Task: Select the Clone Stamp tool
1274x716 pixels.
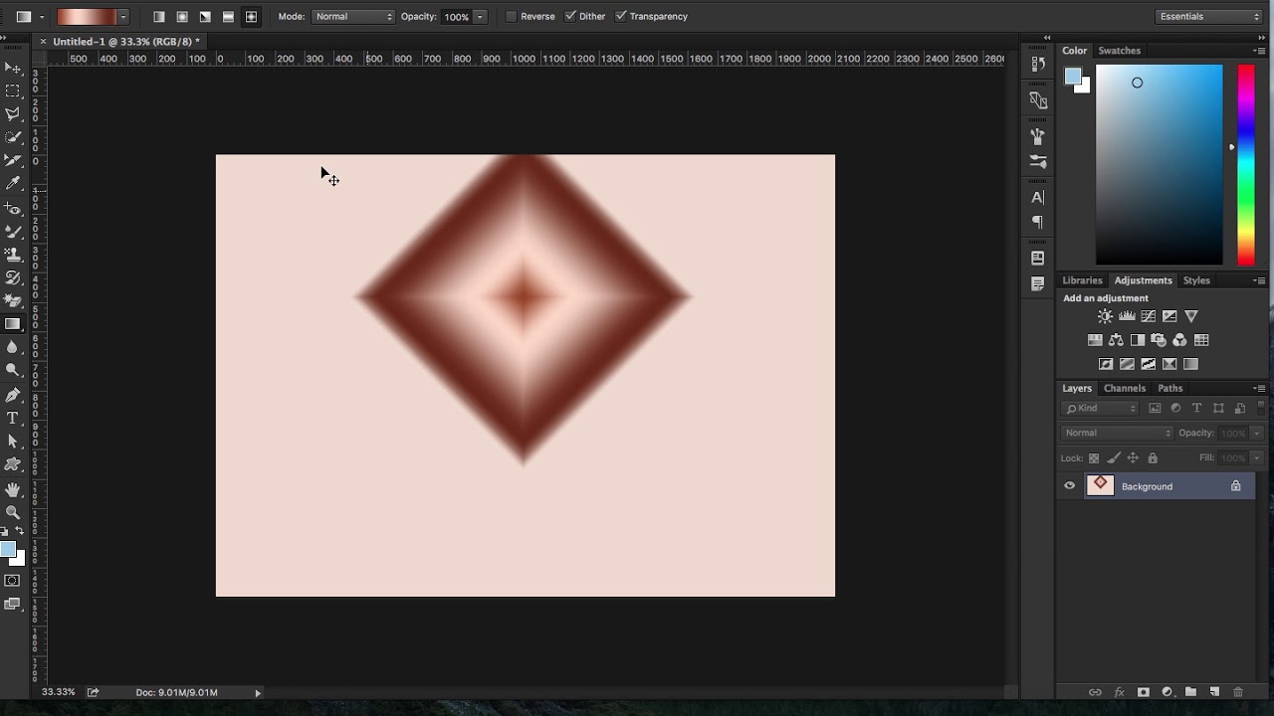Action: (13, 255)
